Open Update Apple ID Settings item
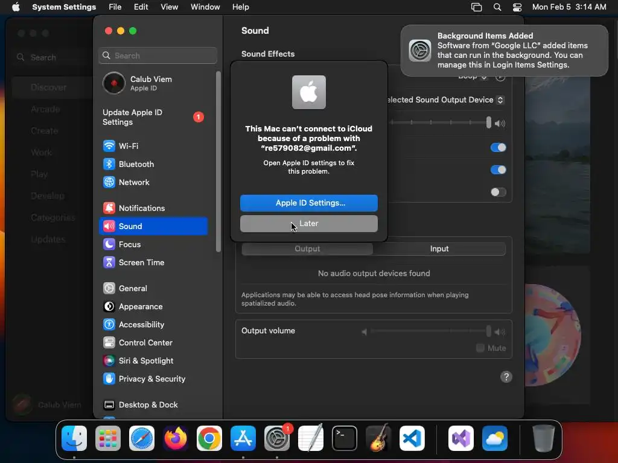The width and height of the screenshot is (618, 463). point(153,118)
